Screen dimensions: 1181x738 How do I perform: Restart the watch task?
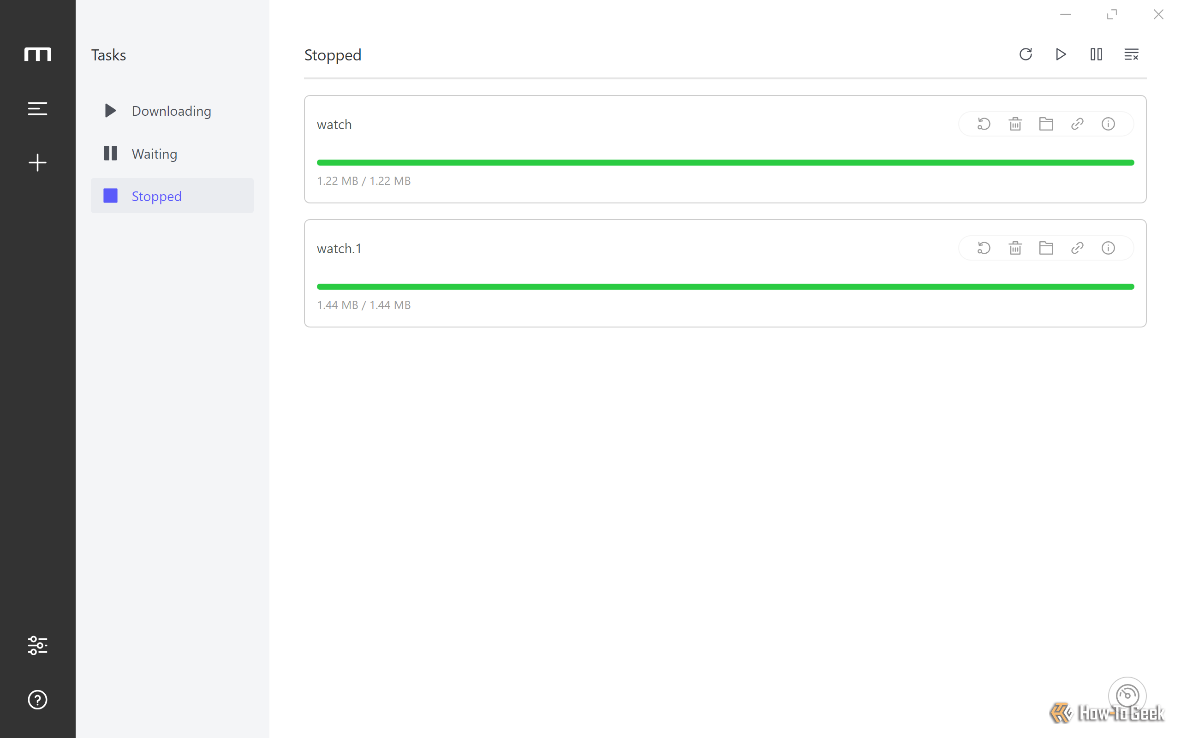pyautogui.click(x=984, y=124)
